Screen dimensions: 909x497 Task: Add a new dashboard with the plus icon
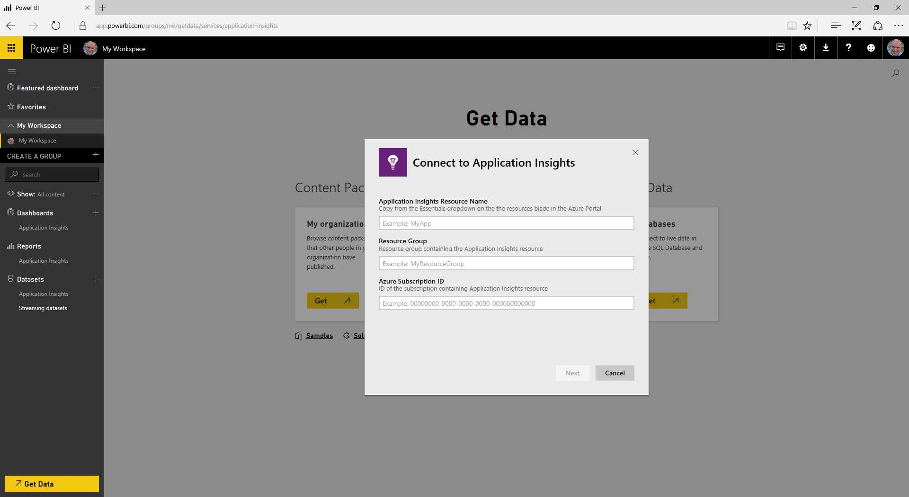pos(96,213)
